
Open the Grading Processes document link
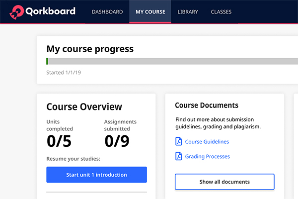[208, 157]
